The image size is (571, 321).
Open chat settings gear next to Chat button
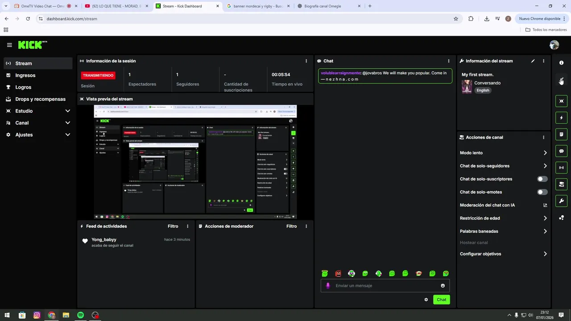[x=426, y=300]
